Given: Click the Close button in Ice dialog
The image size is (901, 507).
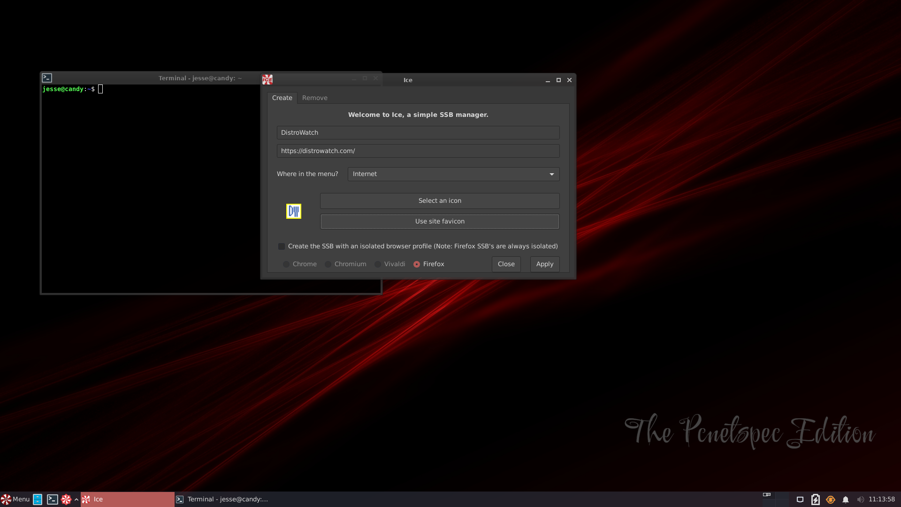Looking at the screenshot, I should (x=506, y=264).
